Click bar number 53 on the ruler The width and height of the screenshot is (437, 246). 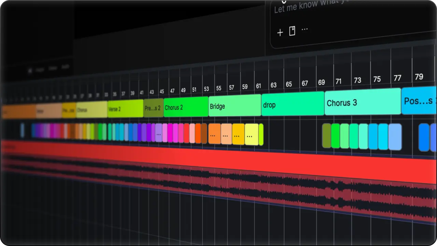[206, 89]
